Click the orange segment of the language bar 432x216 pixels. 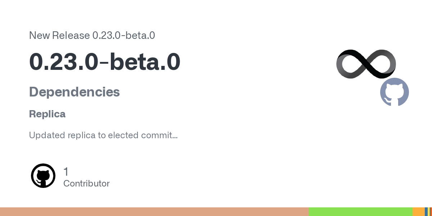(419, 212)
